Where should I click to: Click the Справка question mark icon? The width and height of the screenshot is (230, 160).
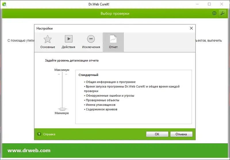click(39, 134)
